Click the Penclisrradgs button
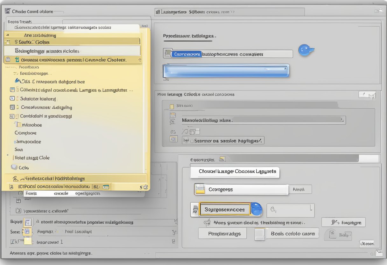The image size is (387, 265). 222,233
